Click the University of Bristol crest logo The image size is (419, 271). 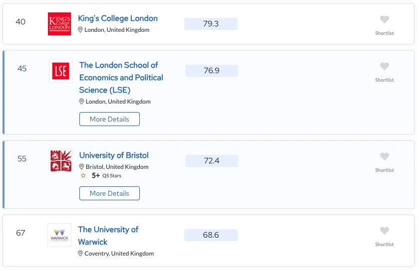coord(61,161)
